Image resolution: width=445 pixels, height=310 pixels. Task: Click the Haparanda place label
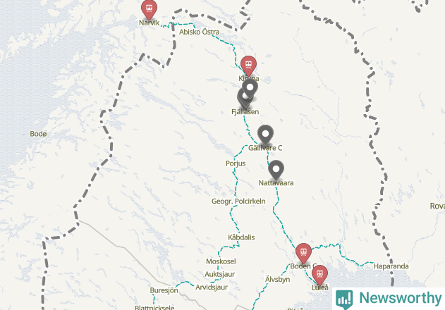pos(391,266)
